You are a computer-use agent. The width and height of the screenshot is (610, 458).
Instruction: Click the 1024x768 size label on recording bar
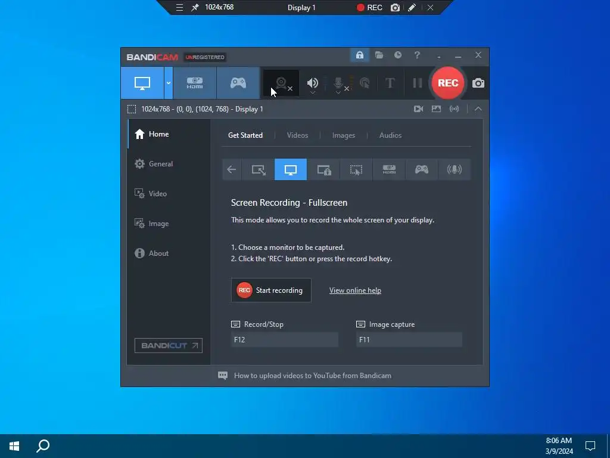219,7
